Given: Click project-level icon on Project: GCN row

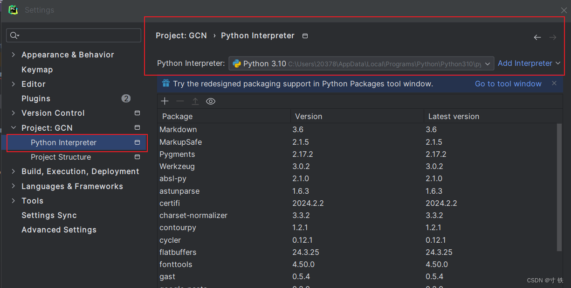Looking at the screenshot, I should (x=137, y=127).
